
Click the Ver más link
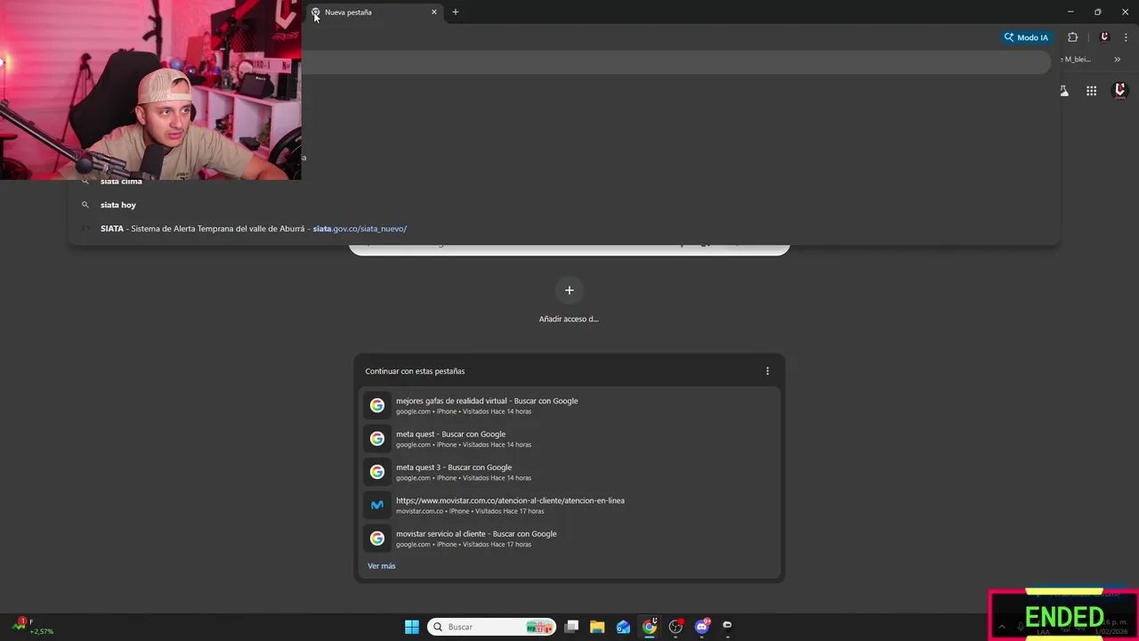point(382,566)
